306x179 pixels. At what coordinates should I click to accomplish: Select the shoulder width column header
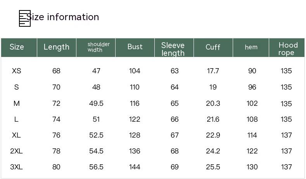point(99,47)
